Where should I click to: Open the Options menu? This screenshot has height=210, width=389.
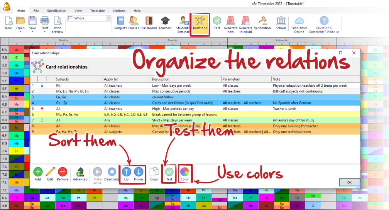(x=119, y=11)
